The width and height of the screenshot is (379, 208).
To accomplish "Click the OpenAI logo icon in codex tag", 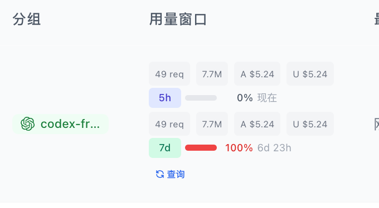I will point(27,124).
